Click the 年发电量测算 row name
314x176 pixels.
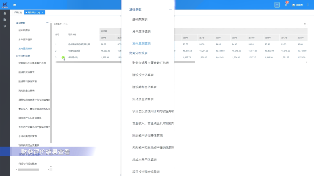(74, 51)
